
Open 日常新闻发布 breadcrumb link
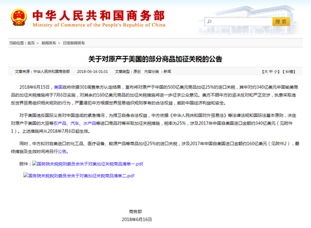point(74,43)
